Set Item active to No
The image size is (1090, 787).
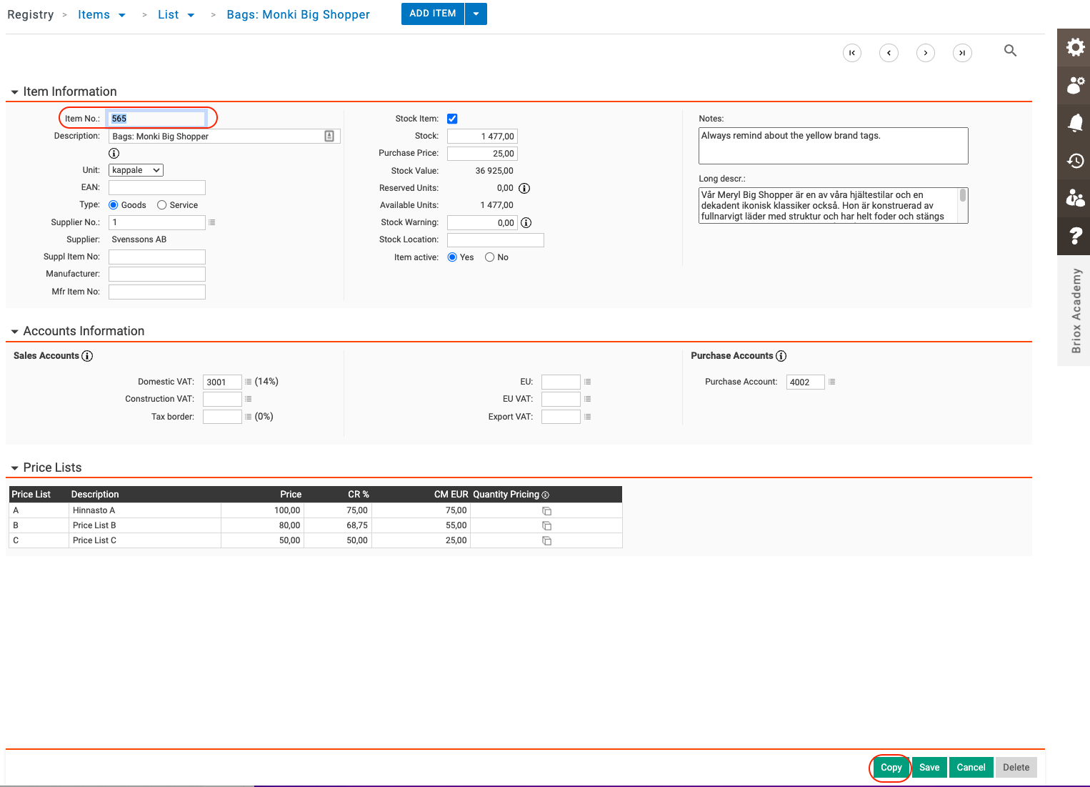pyautogui.click(x=490, y=257)
